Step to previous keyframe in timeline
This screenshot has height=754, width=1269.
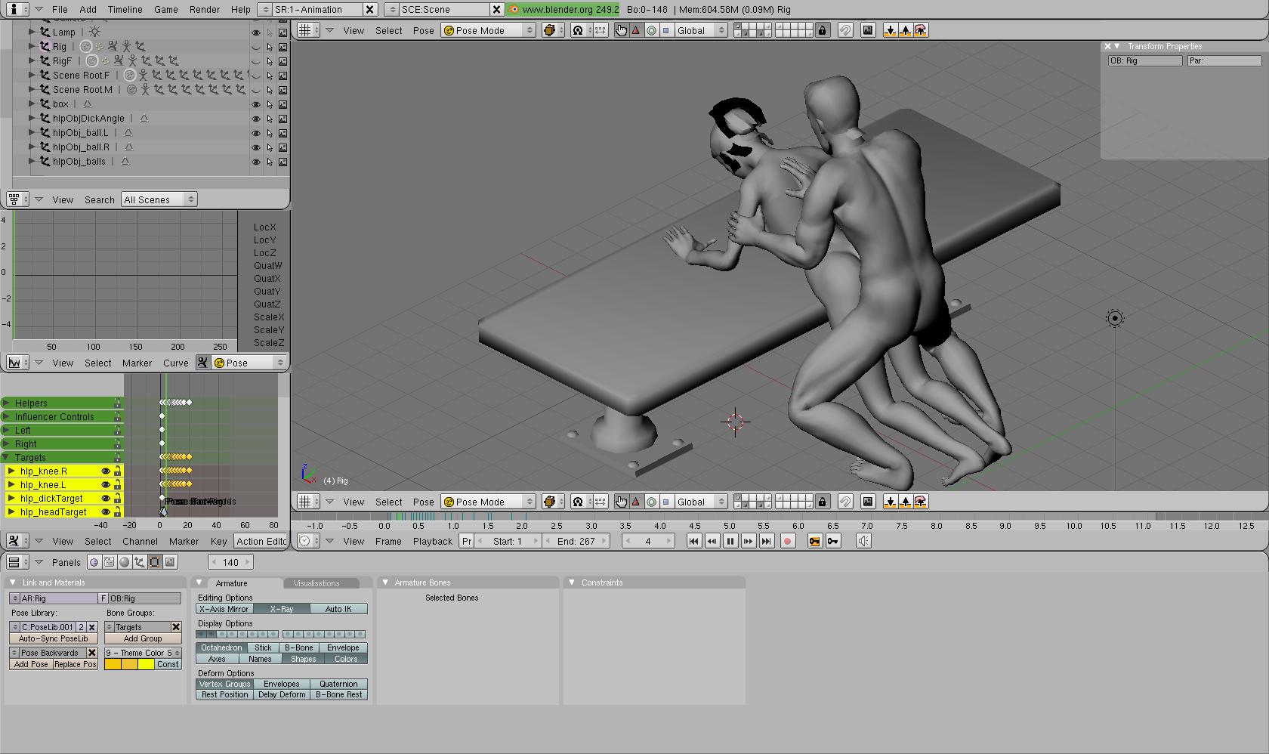712,541
